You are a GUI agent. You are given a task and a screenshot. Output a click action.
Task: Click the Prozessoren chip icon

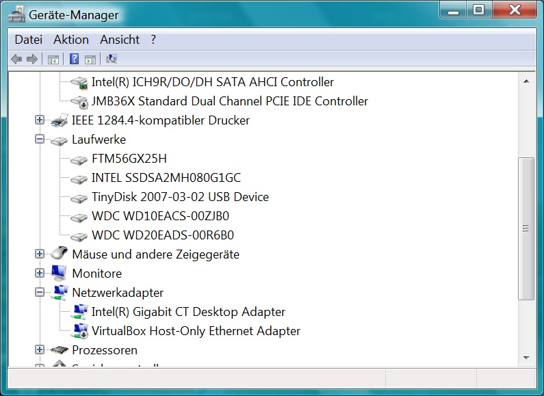(60, 350)
